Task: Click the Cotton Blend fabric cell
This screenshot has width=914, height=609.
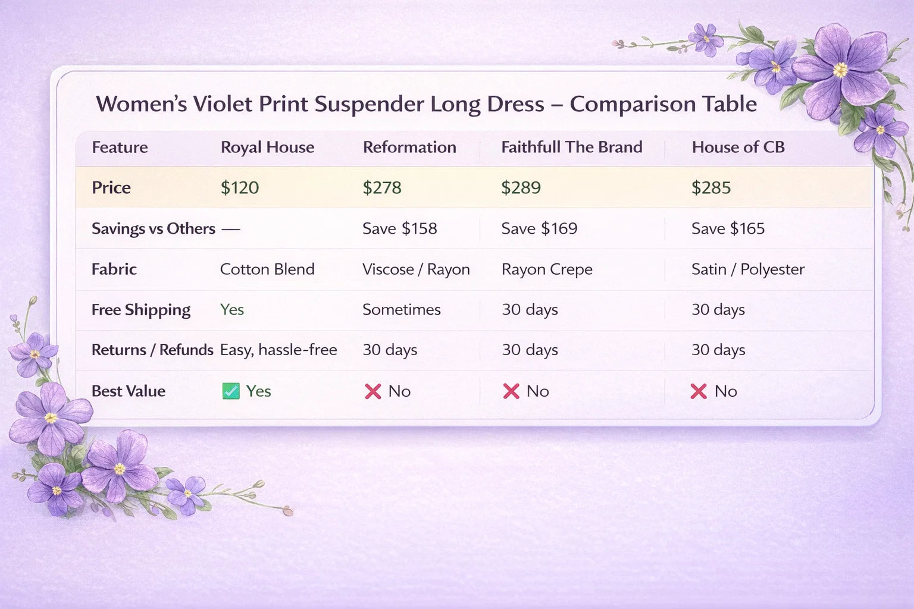Action: 267,269
